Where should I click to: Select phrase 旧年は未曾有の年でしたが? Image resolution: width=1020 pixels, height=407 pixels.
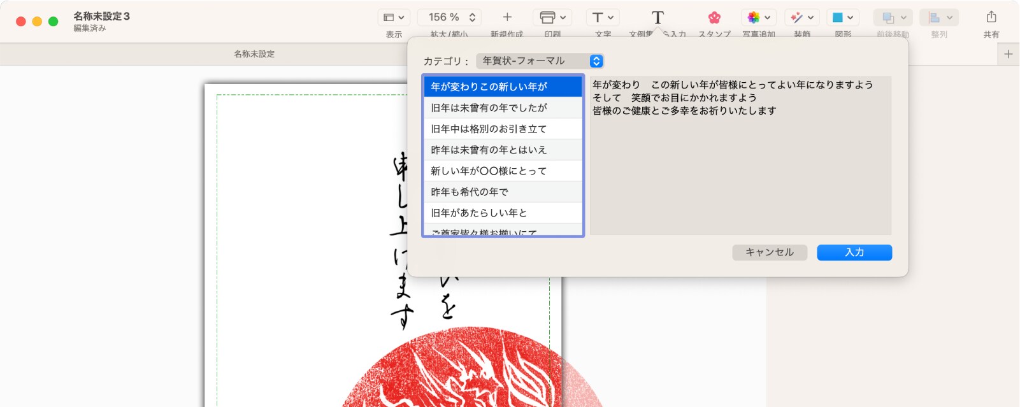tap(503, 108)
